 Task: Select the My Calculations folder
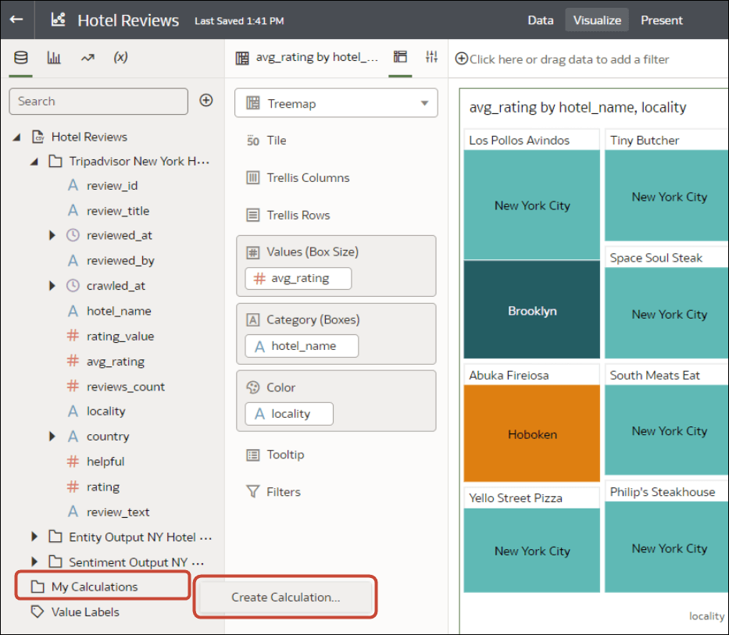(95, 587)
